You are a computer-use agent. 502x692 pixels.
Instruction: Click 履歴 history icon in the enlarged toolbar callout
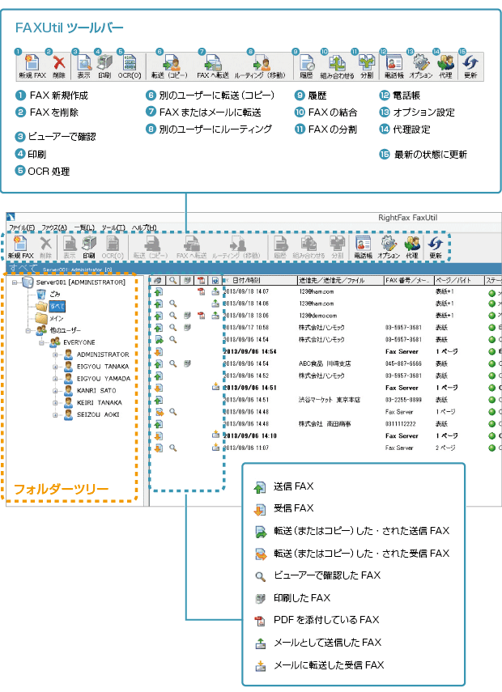pyautogui.click(x=306, y=62)
